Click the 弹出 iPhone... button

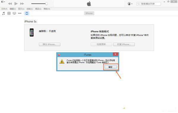coord(50,44)
